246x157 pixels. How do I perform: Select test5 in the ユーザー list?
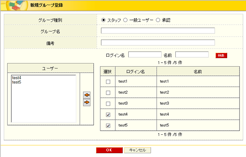17,82
